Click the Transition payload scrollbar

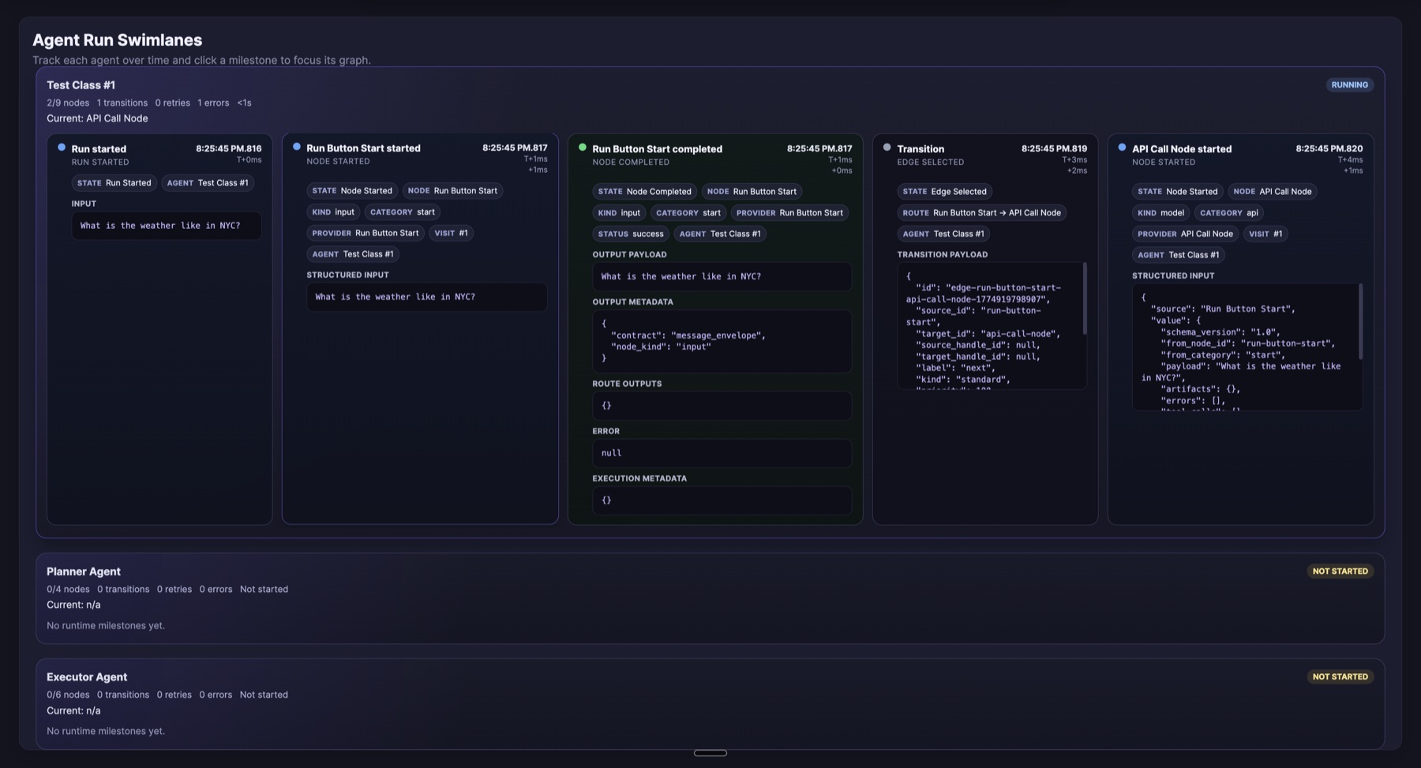(1085, 298)
